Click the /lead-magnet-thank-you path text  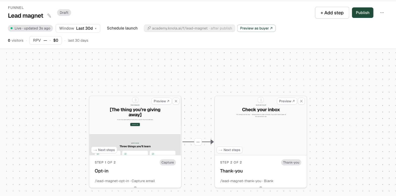pyautogui.click(x=241, y=181)
